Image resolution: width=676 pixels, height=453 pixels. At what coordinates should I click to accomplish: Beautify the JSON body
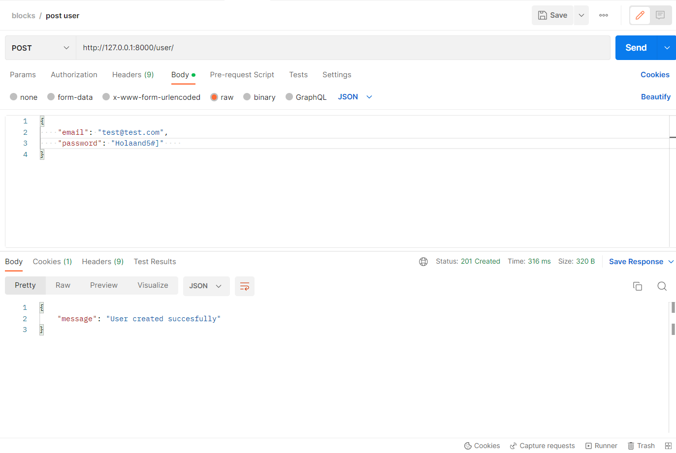[656, 97]
